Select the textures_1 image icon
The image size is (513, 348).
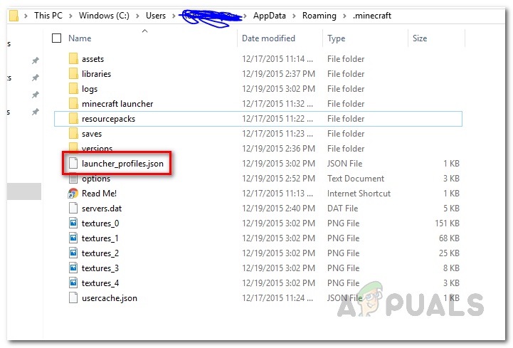pos(73,238)
